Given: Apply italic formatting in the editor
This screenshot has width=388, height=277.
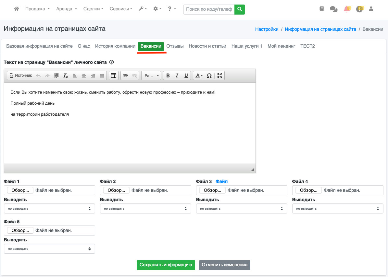Looking at the screenshot, I should (177, 75).
